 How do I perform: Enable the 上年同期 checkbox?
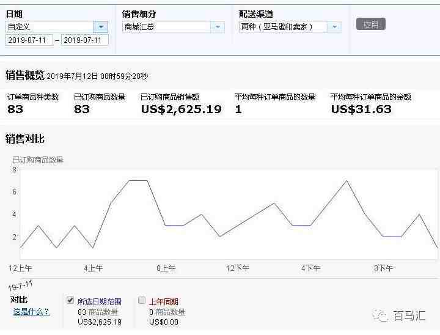[142, 301]
